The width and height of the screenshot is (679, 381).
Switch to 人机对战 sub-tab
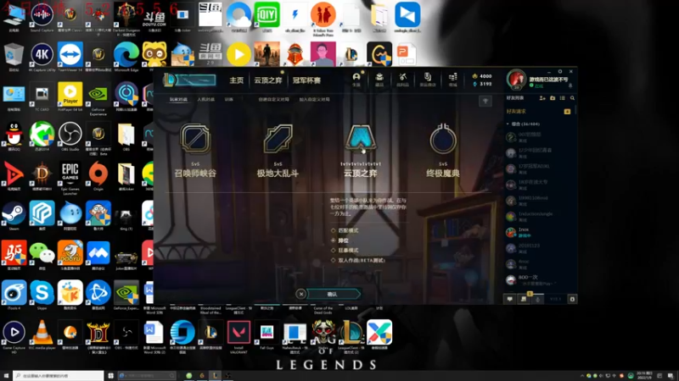coord(205,99)
